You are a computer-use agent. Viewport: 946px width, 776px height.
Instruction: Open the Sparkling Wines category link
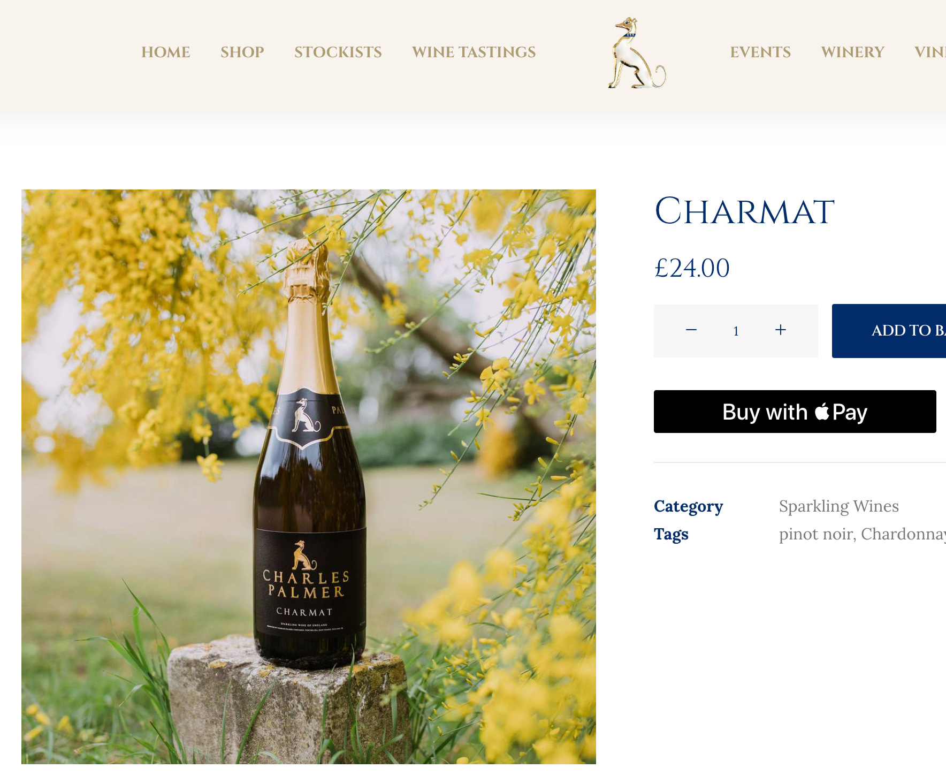pos(839,506)
